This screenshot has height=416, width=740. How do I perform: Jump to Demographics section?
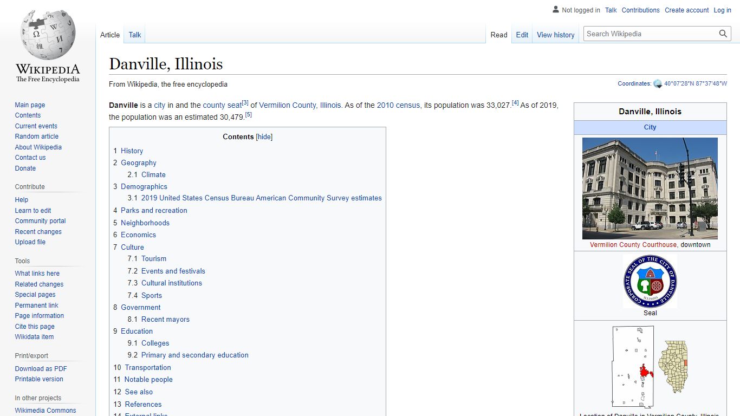[x=144, y=186]
